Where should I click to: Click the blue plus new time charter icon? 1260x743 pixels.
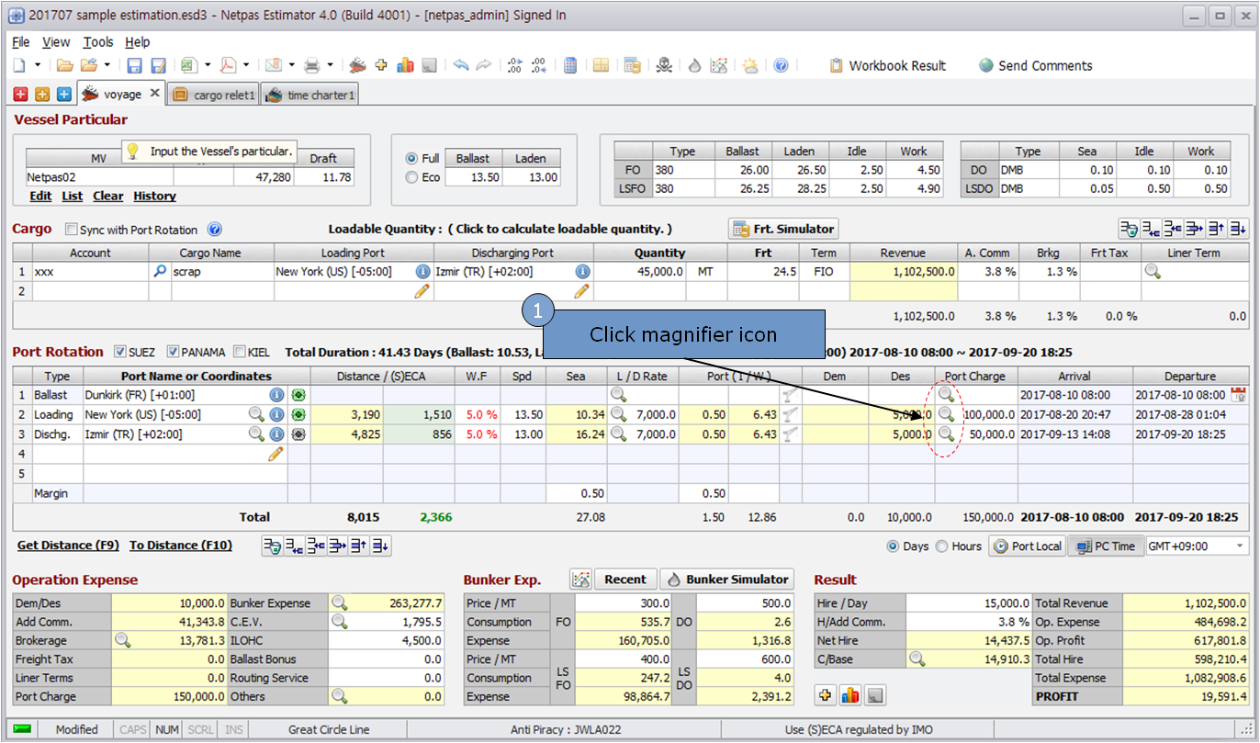point(63,94)
